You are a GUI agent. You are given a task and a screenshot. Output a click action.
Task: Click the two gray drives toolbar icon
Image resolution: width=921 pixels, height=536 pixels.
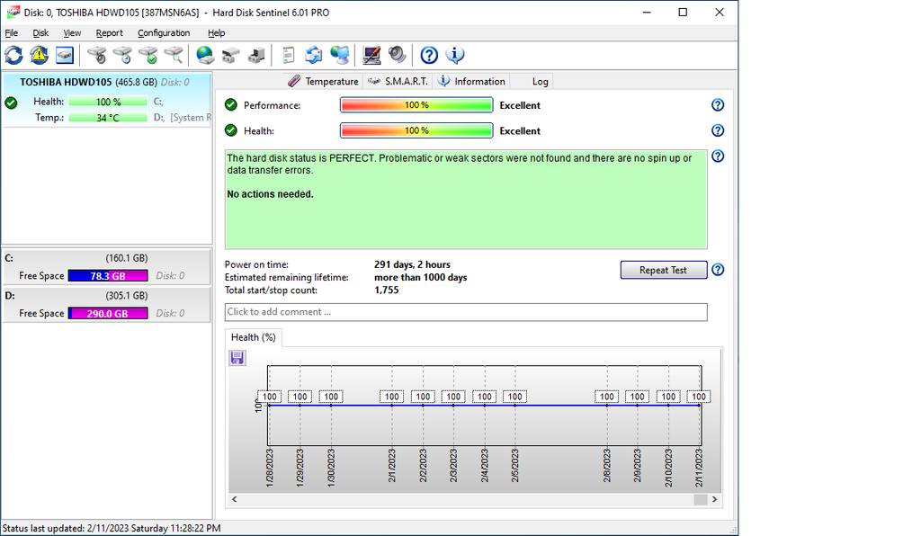click(230, 55)
